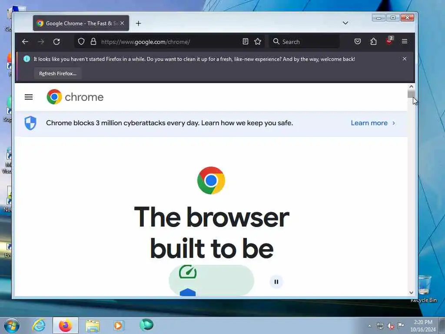Open Firefox application menu (hamburger)
Screen dimensions: 445x334
coord(405,41)
